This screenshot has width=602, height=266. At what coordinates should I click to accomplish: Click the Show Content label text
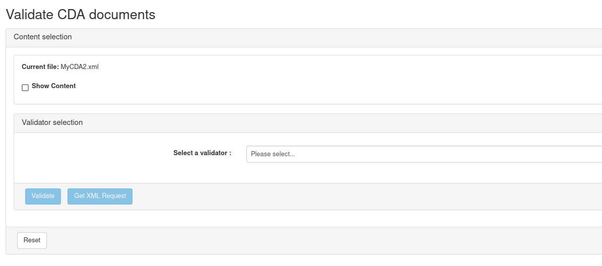tap(53, 86)
